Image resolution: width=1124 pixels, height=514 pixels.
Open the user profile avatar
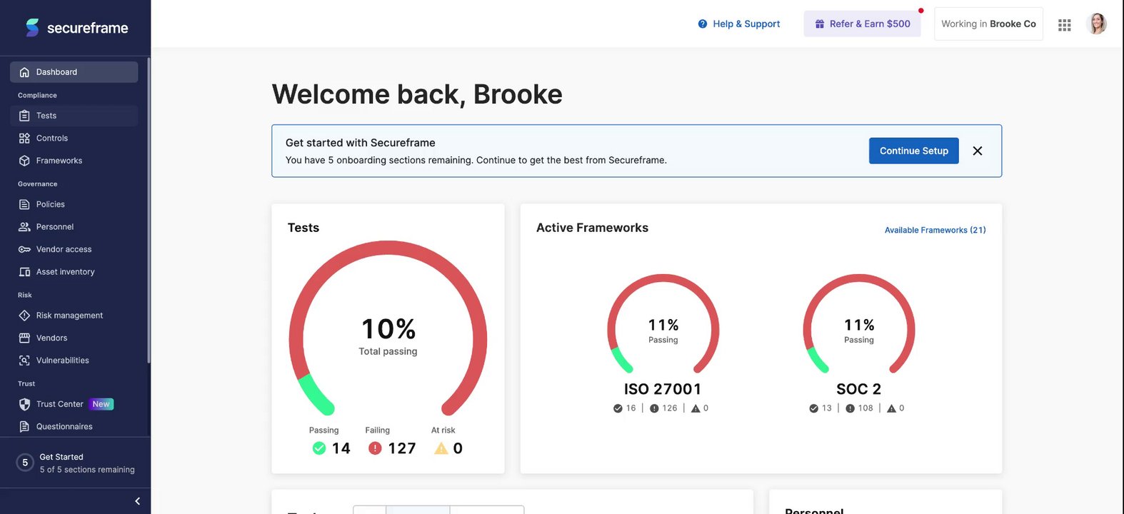tap(1097, 24)
